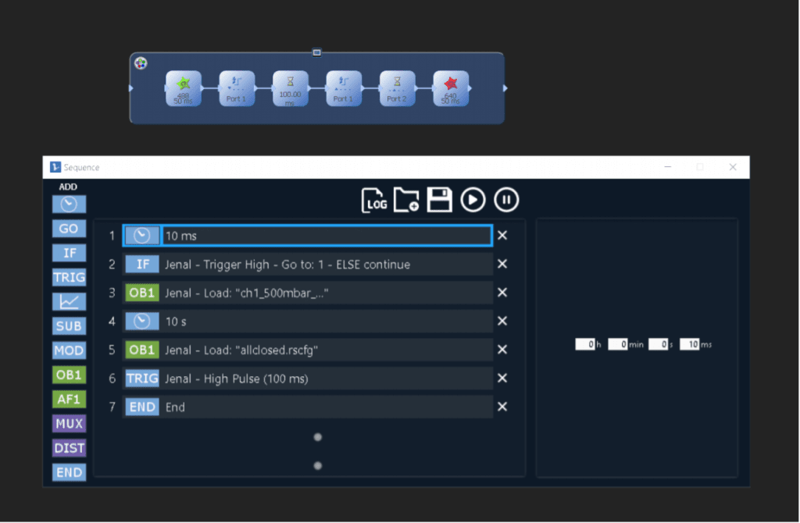Viewport: 800px width, 523px height.
Task: Add an AF1 instrument step
Action: click(x=69, y=399)
